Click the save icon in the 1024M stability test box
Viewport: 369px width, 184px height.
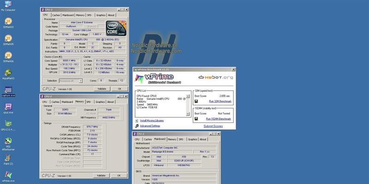tap(196, 119)
